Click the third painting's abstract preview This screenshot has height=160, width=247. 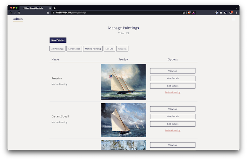[124, 145]
